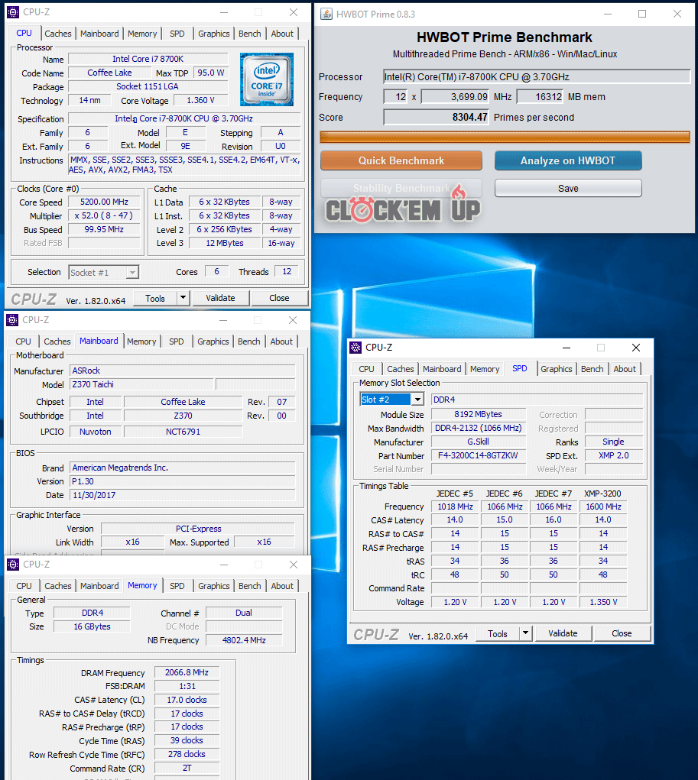Close the HWBOT Prime window
Image resolution: width=698 pixels, height=780 pixels.
[677, 14]
